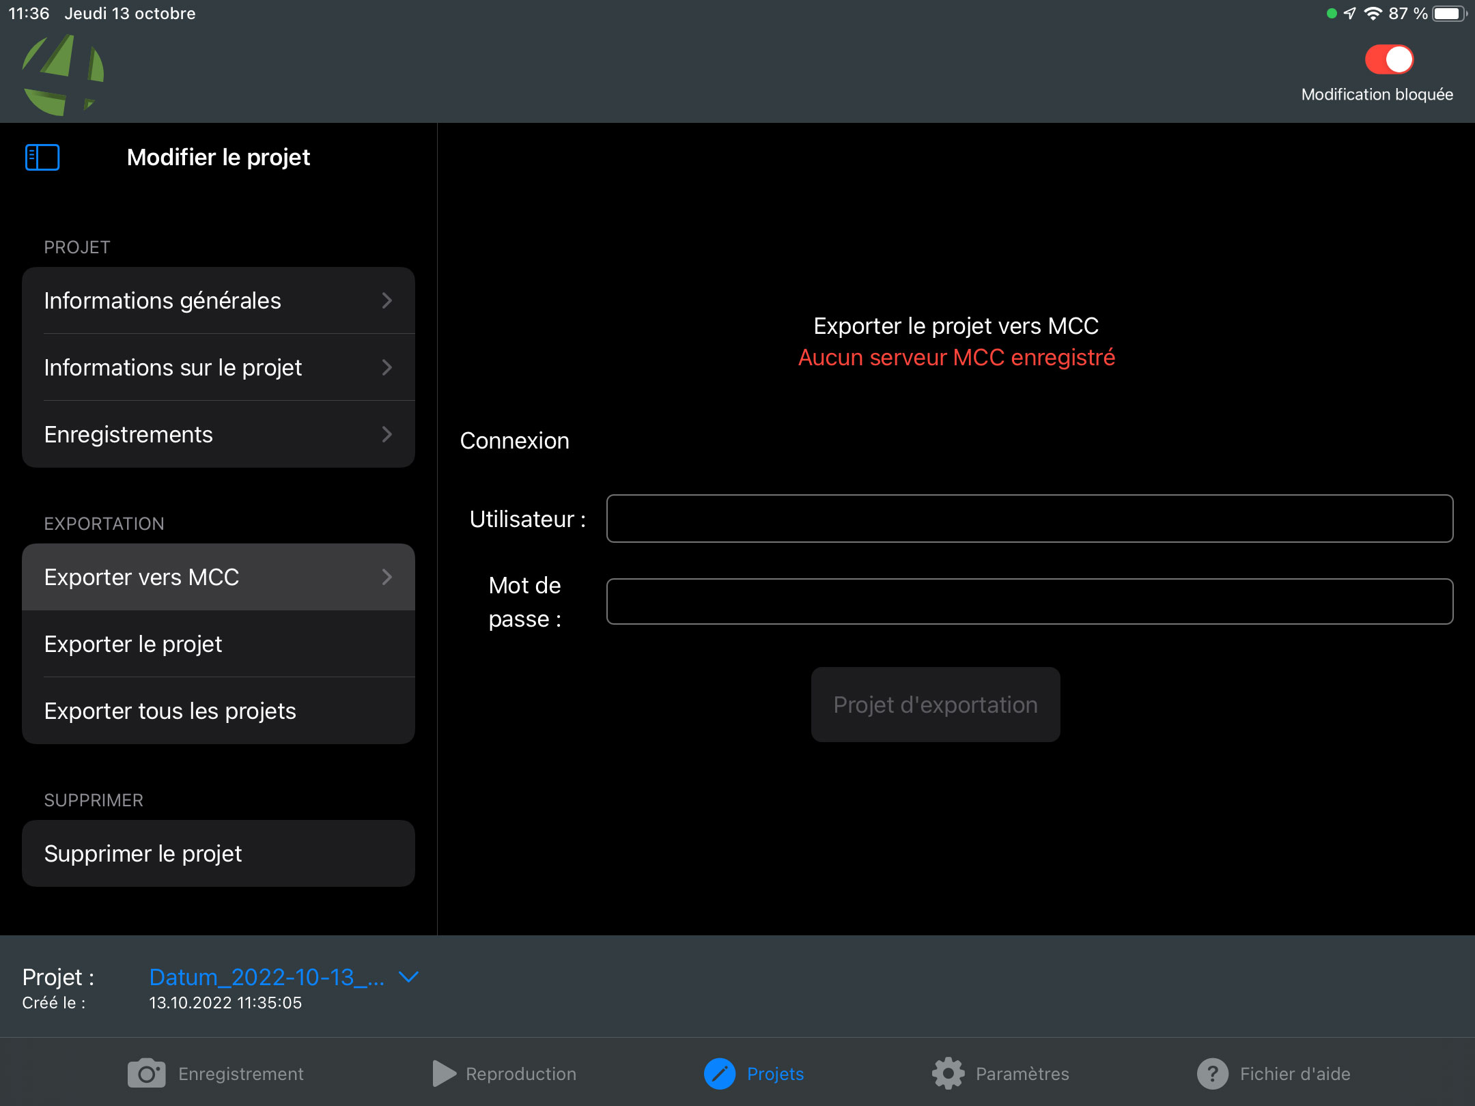Image resolution: width=1475 pixels, height=1106 pixels.
Task: Tap the blue Projets pencil icon
Action: point(719,1073)
